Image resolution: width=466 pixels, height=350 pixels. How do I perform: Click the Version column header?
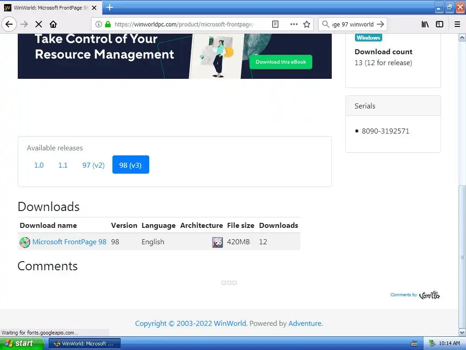coord(124,225)
